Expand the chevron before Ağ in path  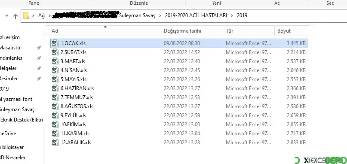point(34,15)
